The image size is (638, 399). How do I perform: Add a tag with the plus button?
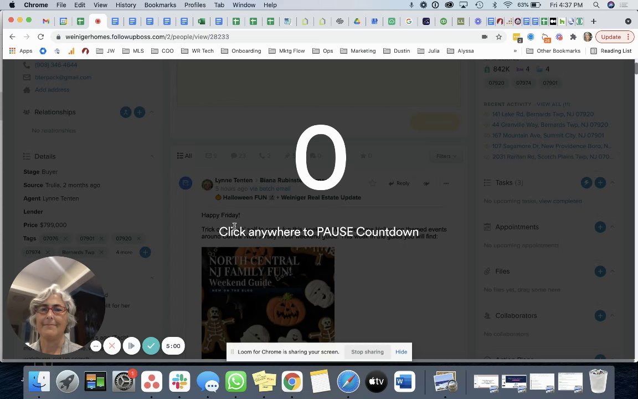(145, 252)
